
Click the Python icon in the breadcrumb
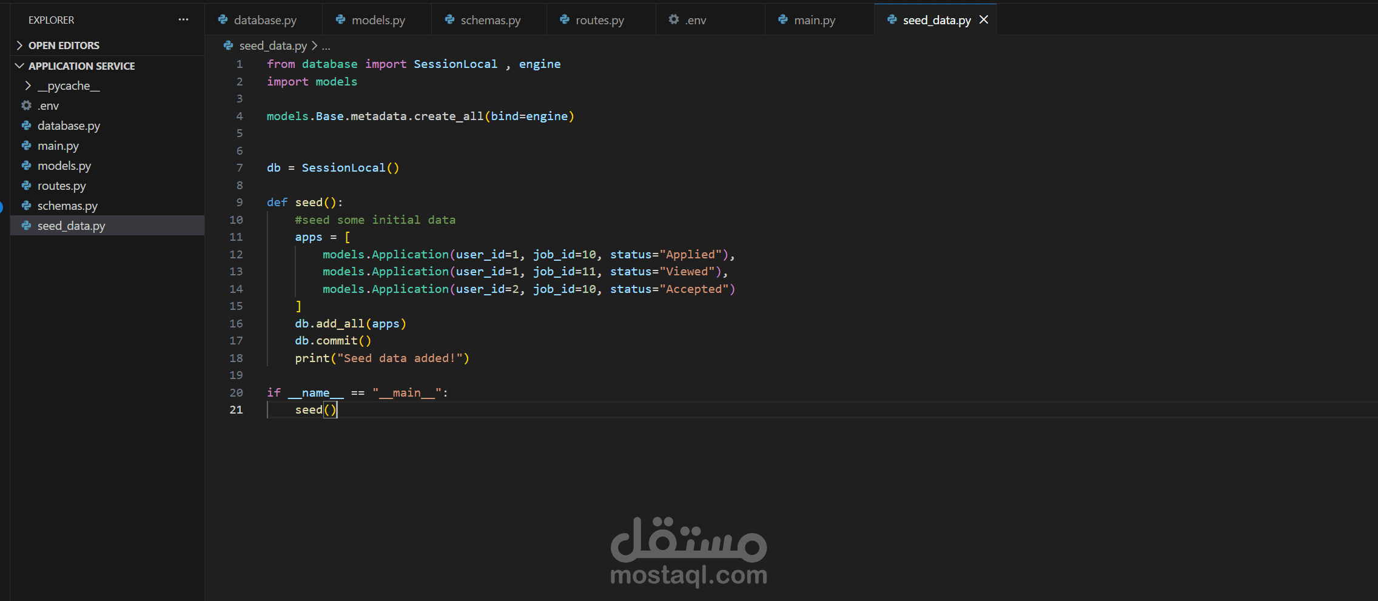228,45
